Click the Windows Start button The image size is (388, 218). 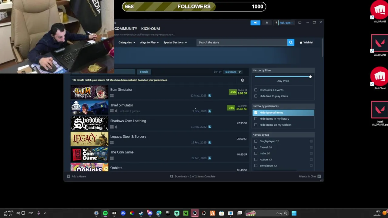(294, 213)
